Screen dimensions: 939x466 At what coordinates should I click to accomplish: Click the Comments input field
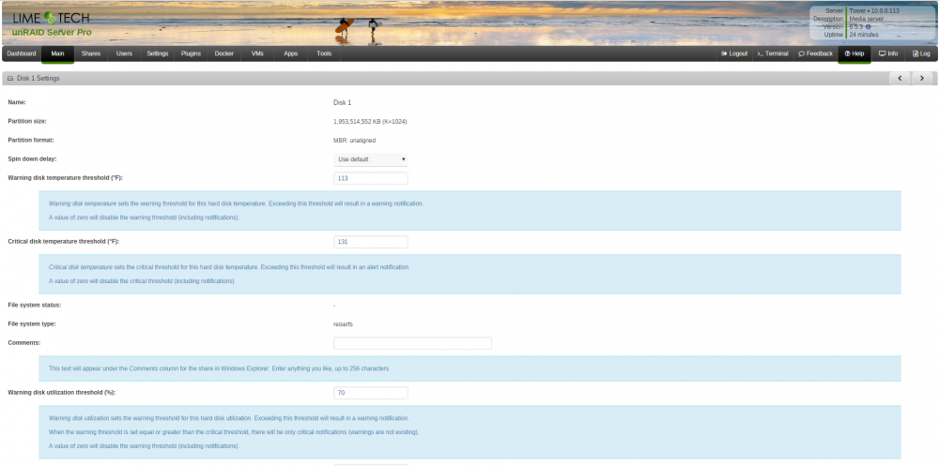point(412,343)
